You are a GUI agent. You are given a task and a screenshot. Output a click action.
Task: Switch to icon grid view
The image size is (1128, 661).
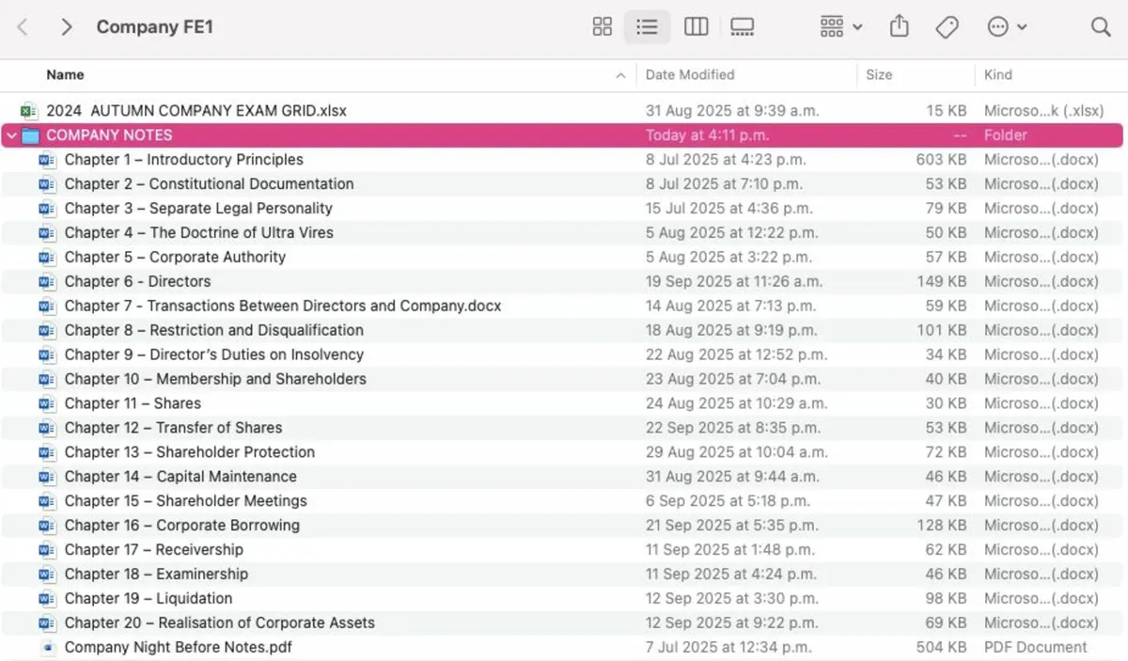pos(603,27)
